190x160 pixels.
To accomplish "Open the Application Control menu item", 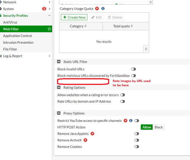I will pyautogui.click(x=17, y=36).
